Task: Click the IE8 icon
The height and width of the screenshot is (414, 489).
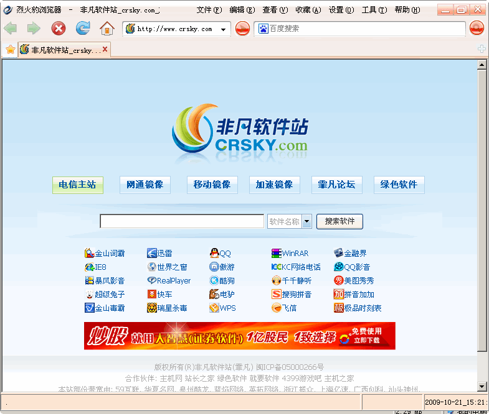Action: point(89,267)
